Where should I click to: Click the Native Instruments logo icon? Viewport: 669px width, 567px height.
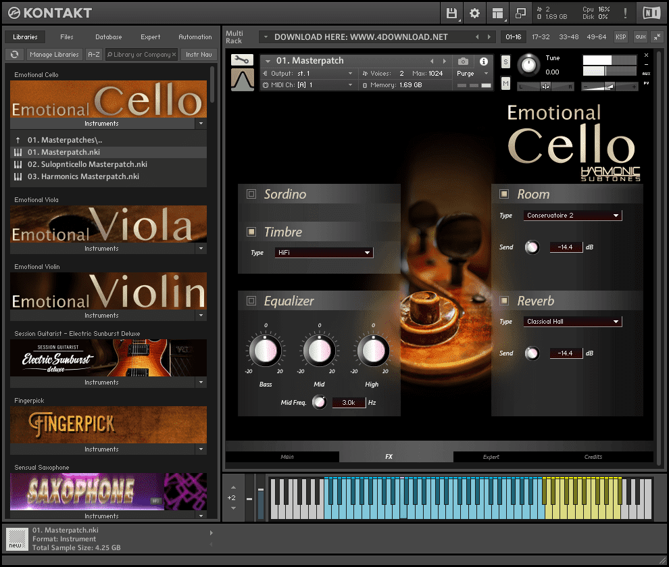(x=651, y=12)
